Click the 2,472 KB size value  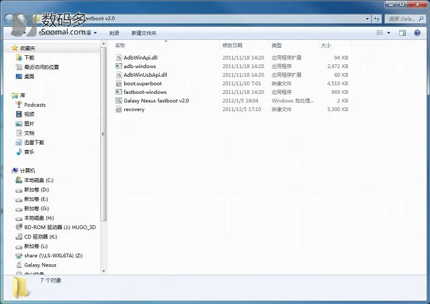[x=338, y=66]
